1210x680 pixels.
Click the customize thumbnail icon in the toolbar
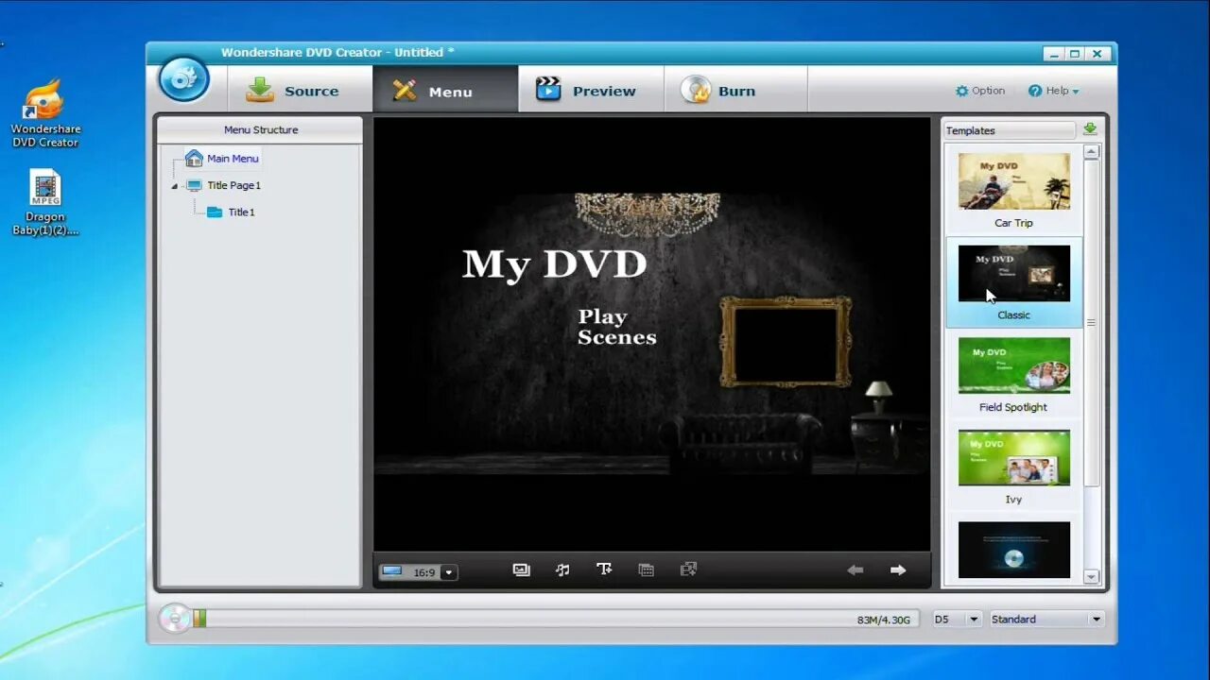[646, 569]
